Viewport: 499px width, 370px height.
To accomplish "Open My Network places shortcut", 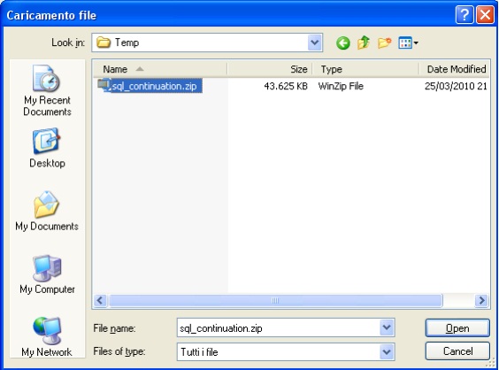I will point(47,337).
